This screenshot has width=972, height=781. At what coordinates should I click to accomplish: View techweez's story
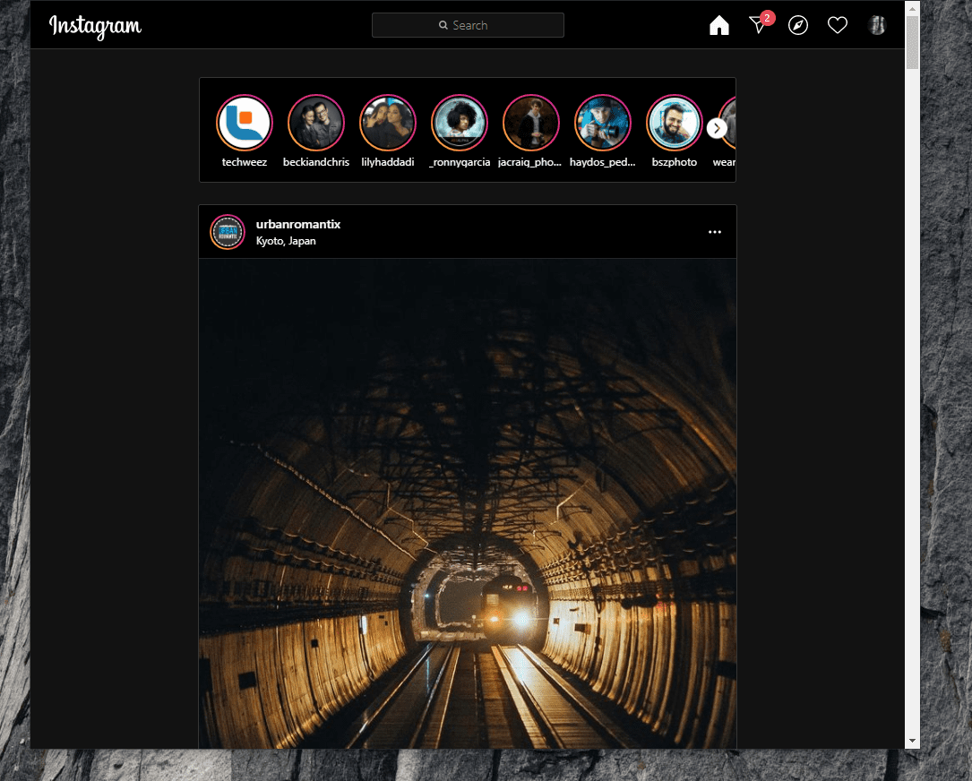(x=244, y=123)
